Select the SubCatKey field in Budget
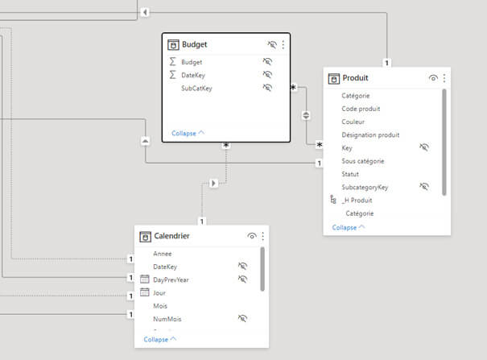The width and height of the screenshot is (487, 360). [x=196, y=89]
